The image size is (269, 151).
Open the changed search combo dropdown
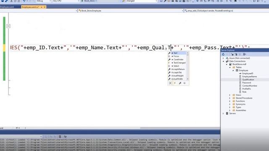156,1
